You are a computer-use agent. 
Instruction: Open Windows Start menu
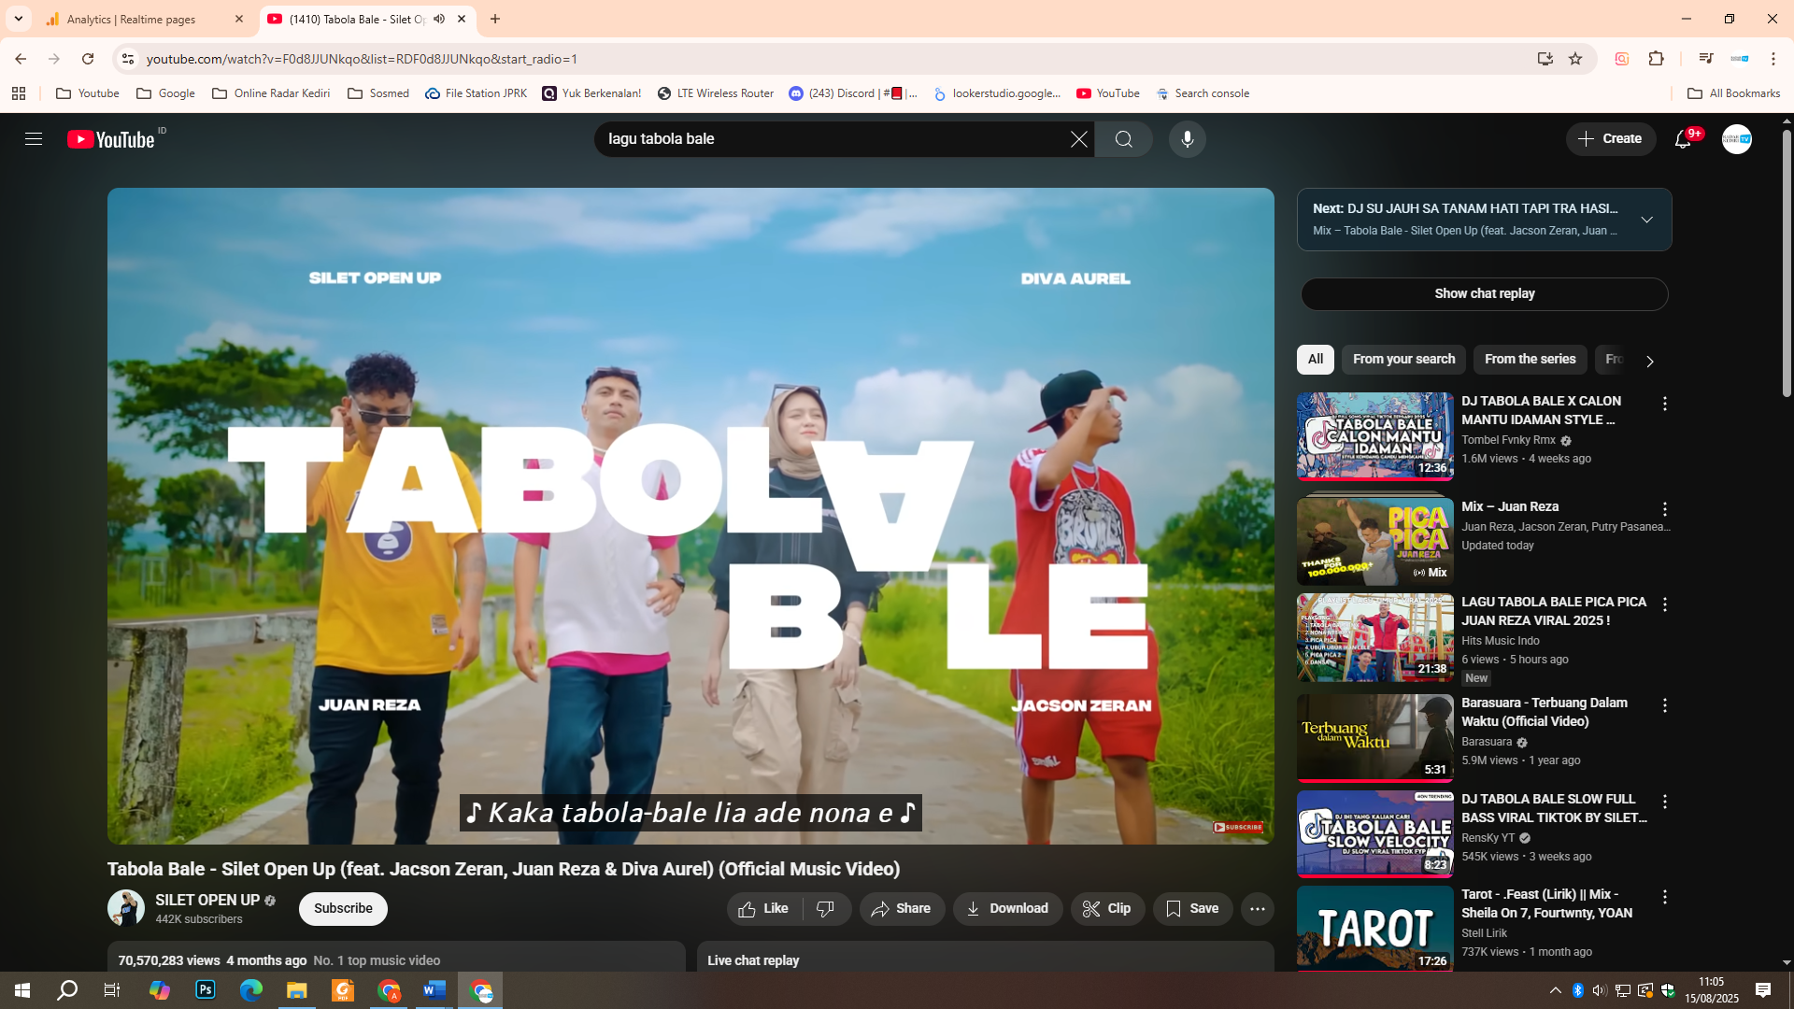click(22, 990)
